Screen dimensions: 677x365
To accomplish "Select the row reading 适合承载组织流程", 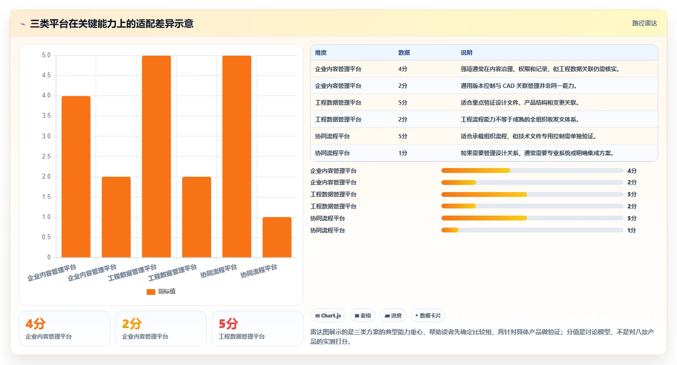I will tap(484, 136).
